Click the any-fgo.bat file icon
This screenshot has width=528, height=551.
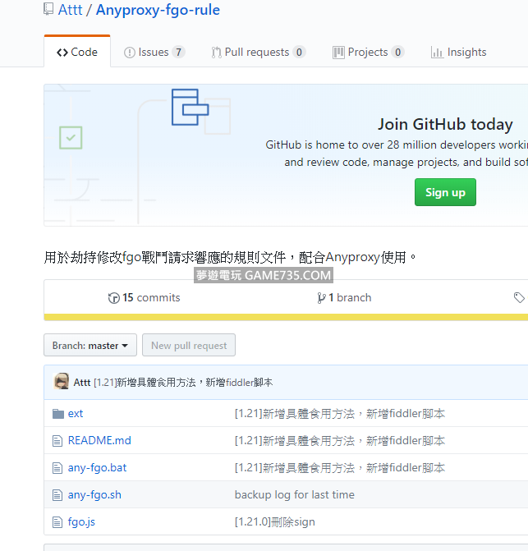[x=57, y=468]
